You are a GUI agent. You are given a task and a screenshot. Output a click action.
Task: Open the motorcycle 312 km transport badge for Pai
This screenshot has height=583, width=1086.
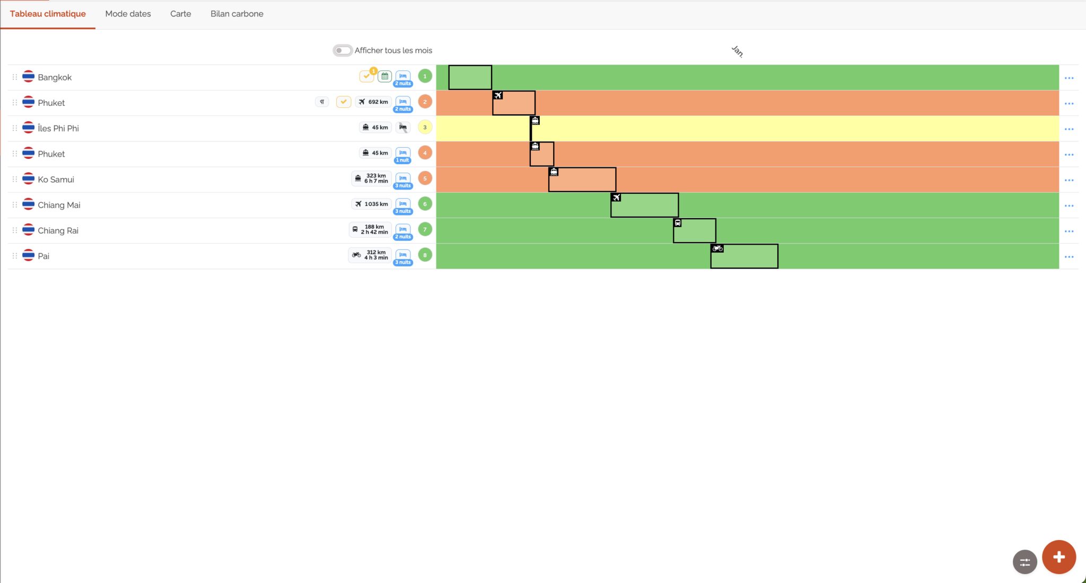tap(370, 255)
